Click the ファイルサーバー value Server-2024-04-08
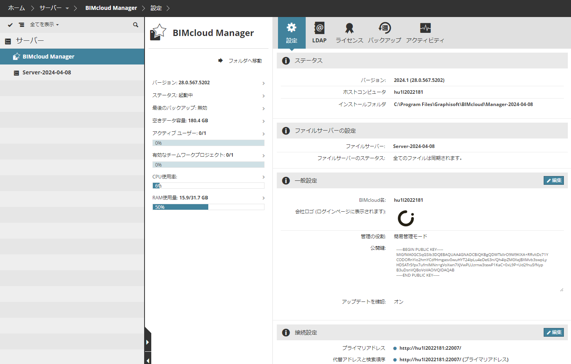The height and width of the screenshot is (364, 571). (414, 146)
